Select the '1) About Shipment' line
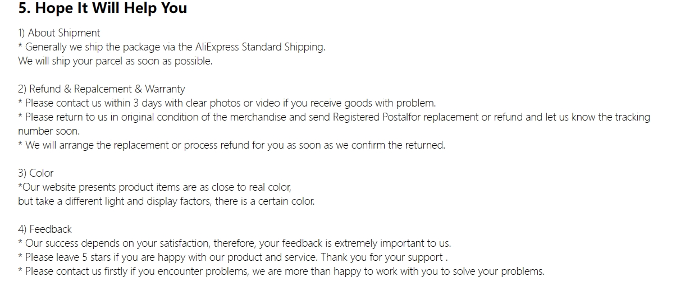The image size is (685, 300). (x=59, y=33)
